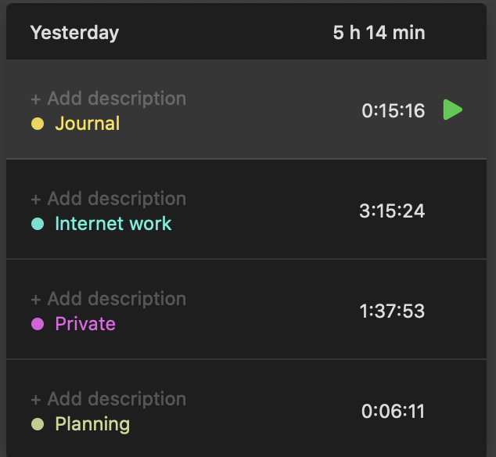This screenshot has width=496, height=457.
Task: Add description to the Planning entry
Action: (109, 399)
